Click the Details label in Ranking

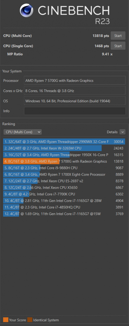pyautogui.click(x=112, y=132)
